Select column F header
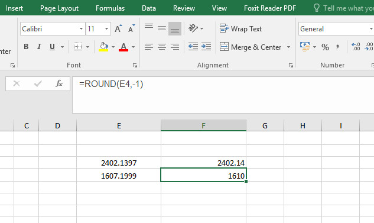 click(203, 125)
